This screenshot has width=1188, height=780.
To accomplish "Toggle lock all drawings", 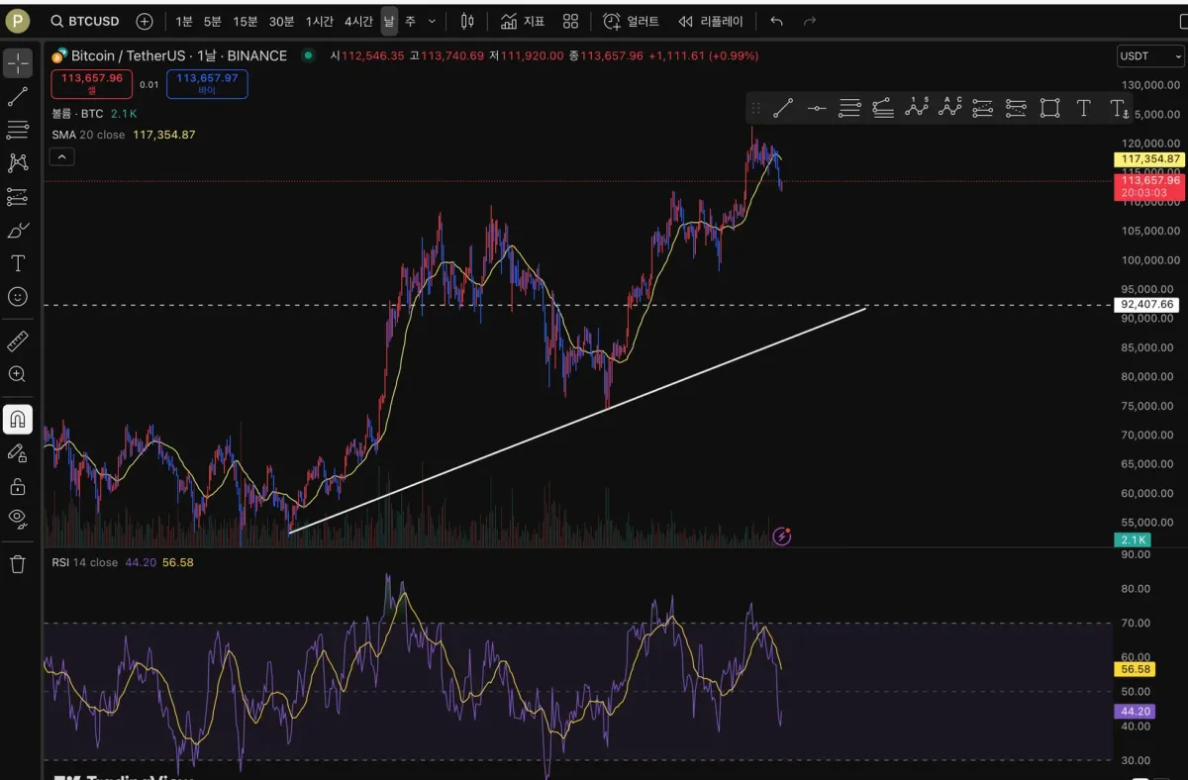I will point(18,485).
